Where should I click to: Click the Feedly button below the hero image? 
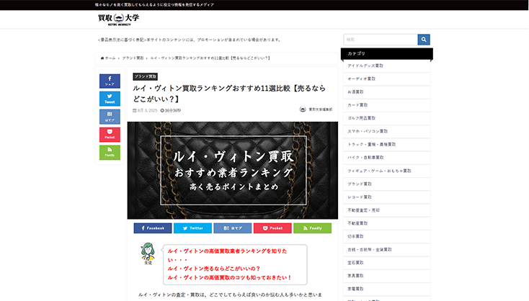point(312,228)
